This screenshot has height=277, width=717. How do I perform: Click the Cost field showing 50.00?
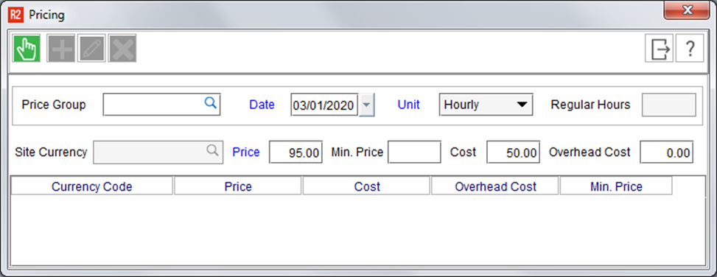(x=514, y=152)
